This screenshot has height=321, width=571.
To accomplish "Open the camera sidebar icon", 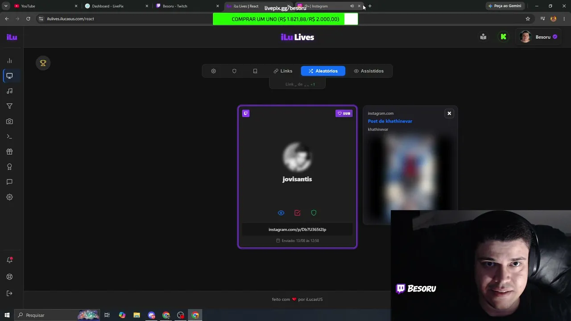I will pyautogui.click(x=9, y=121).
